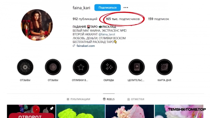The width and height of the screenshot is (210, 118).
Task: Click the 912 публикаций count
Action: (85, 19)
